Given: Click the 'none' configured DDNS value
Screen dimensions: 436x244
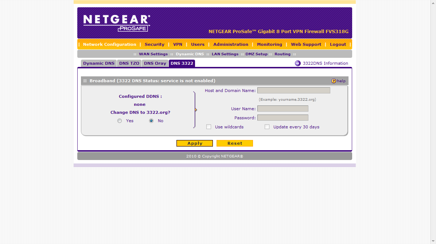Looking at the screenshot, I should pos(140,104).
